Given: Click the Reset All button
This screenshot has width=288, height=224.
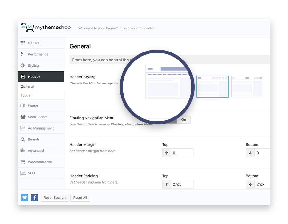Looking at the screenshot, I should [80, 197].
